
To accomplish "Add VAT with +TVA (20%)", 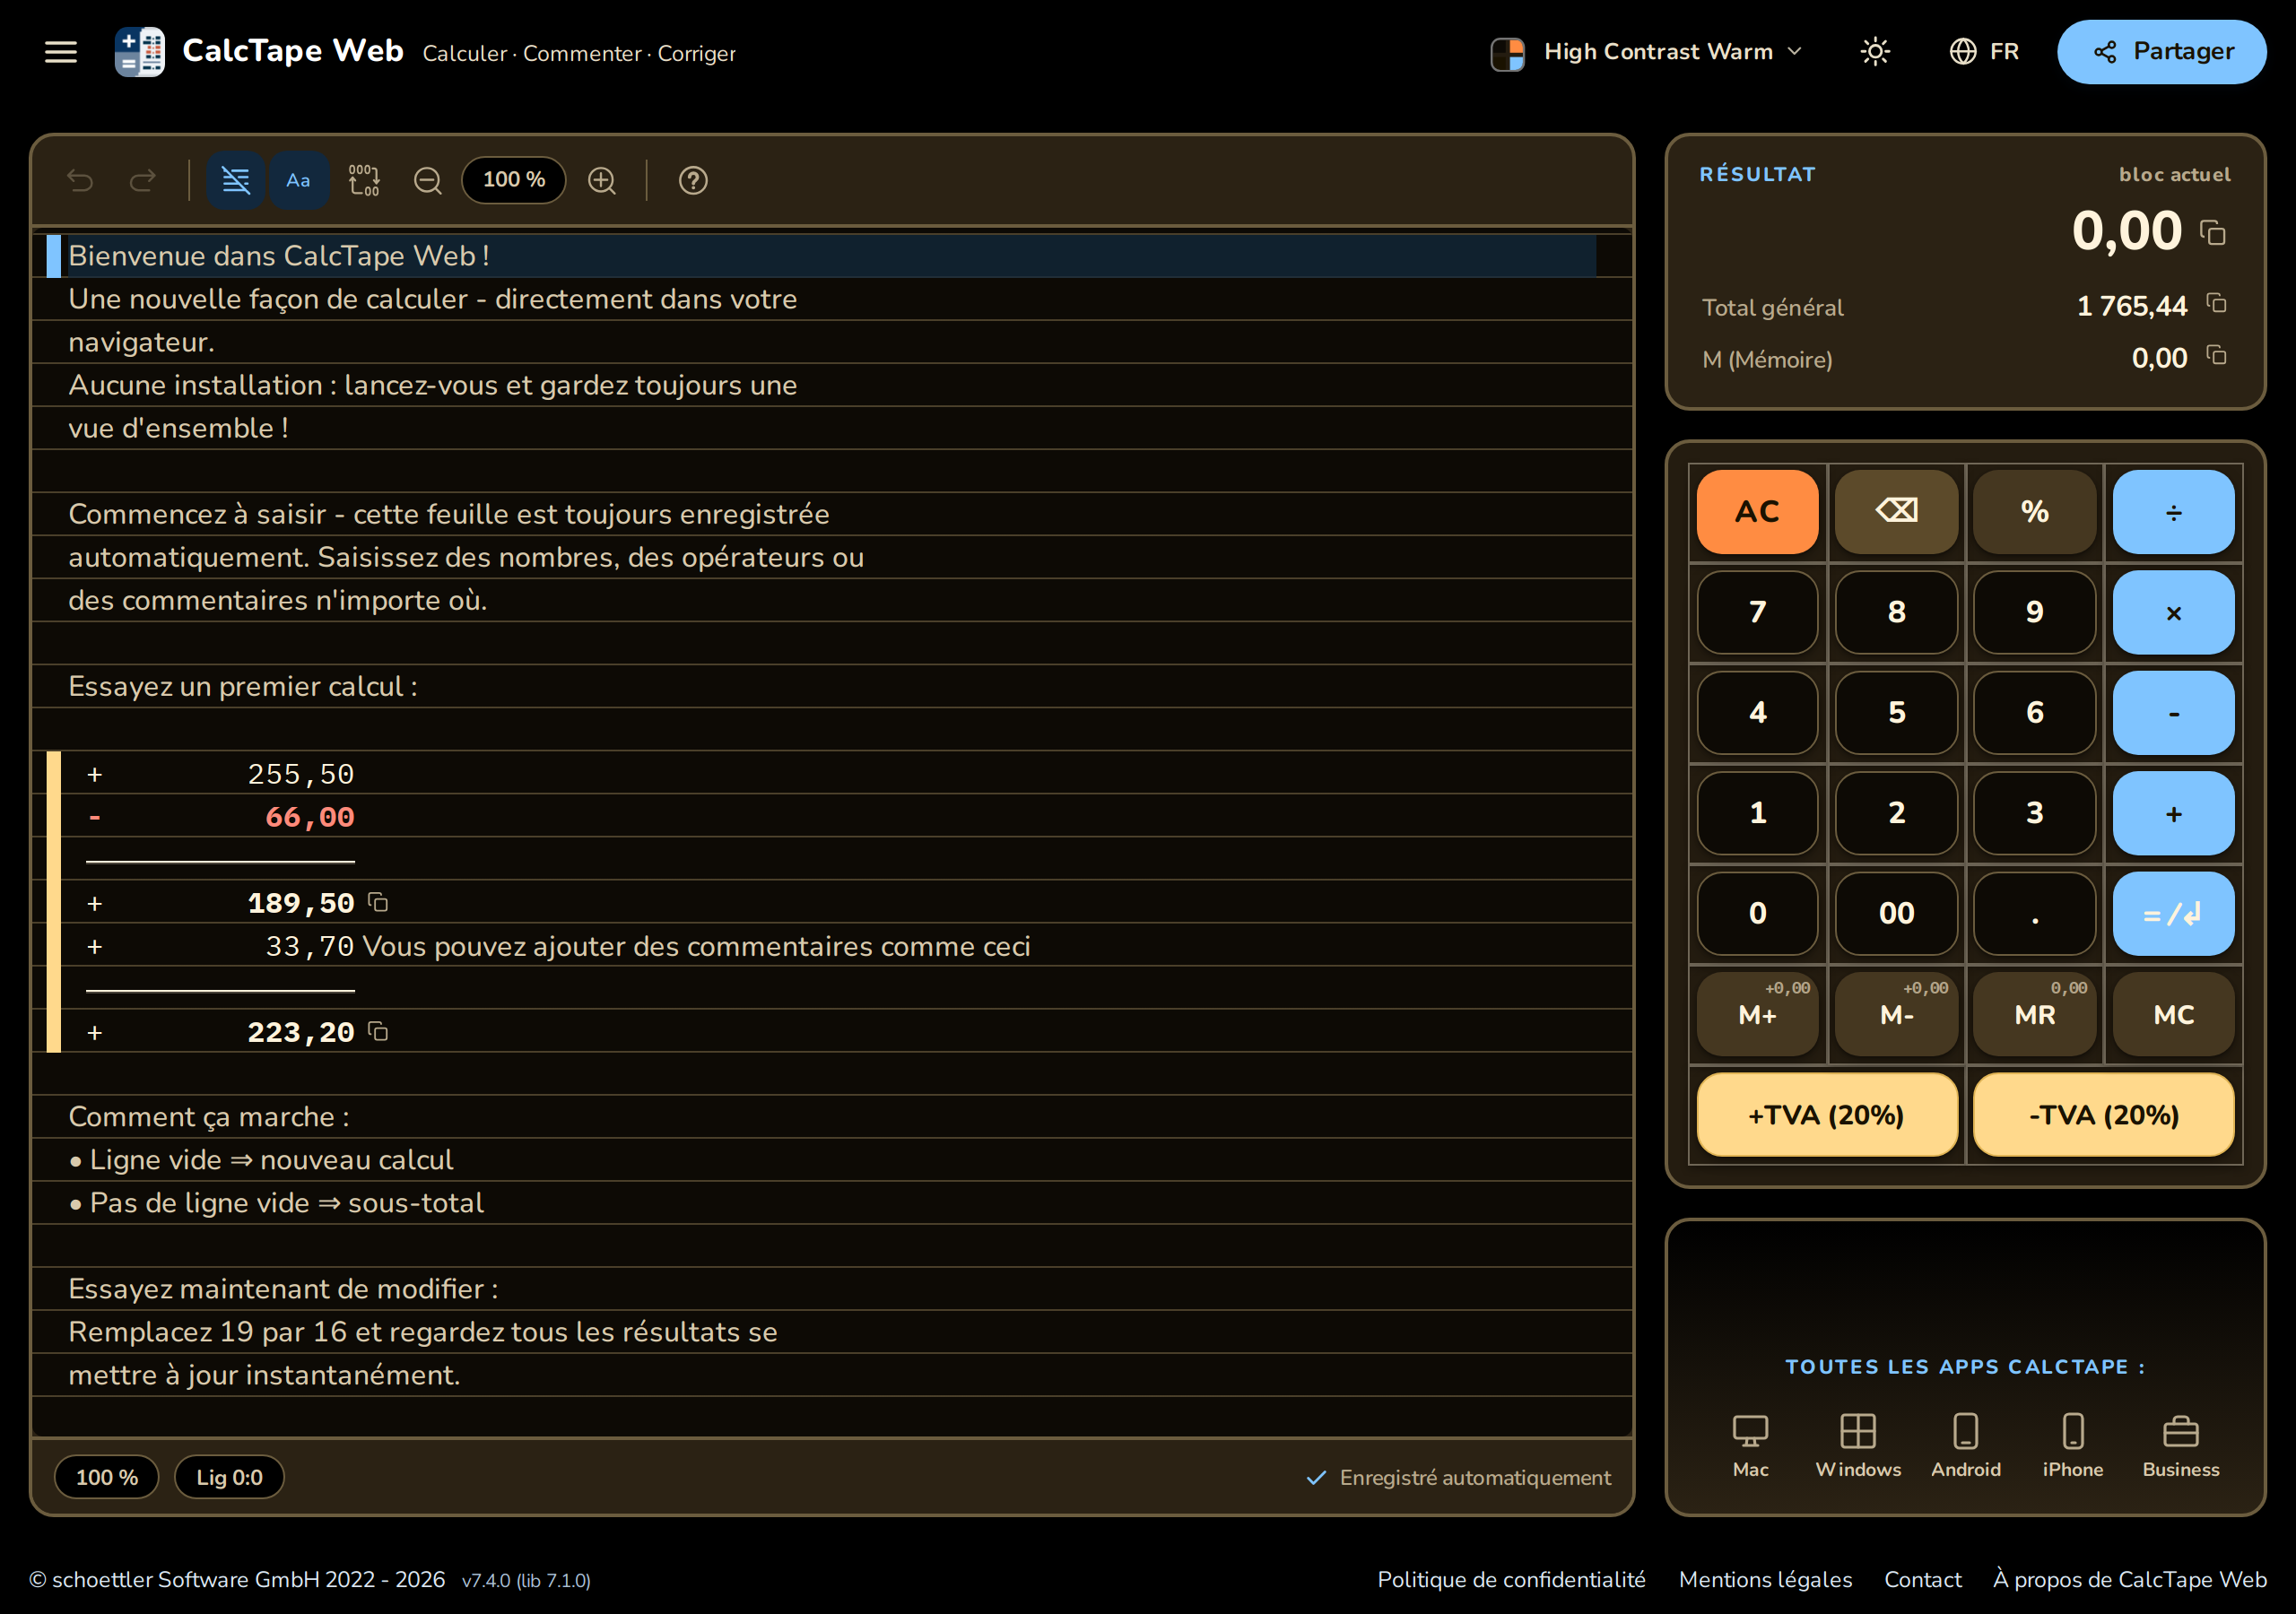I will coord(1827,1115).
